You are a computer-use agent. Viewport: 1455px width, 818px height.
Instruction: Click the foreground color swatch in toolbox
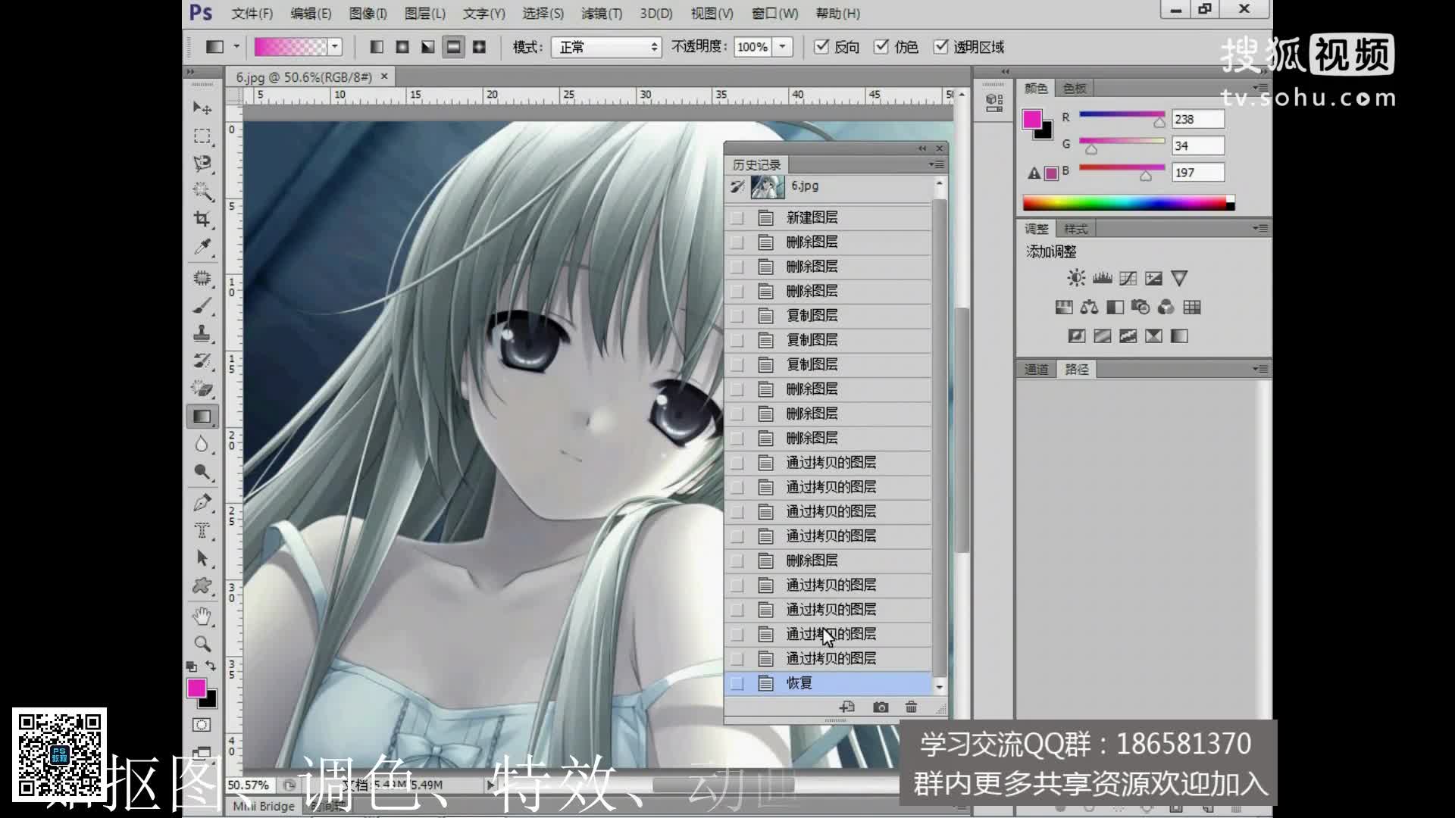[x=196, y=687]
